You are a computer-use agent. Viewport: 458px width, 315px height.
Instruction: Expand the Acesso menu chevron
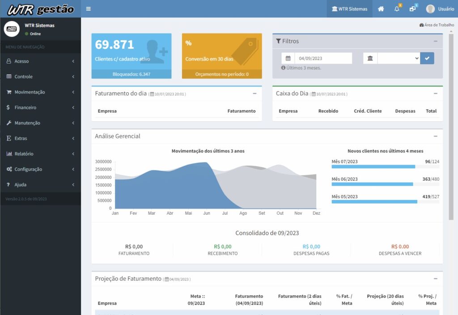73,61
